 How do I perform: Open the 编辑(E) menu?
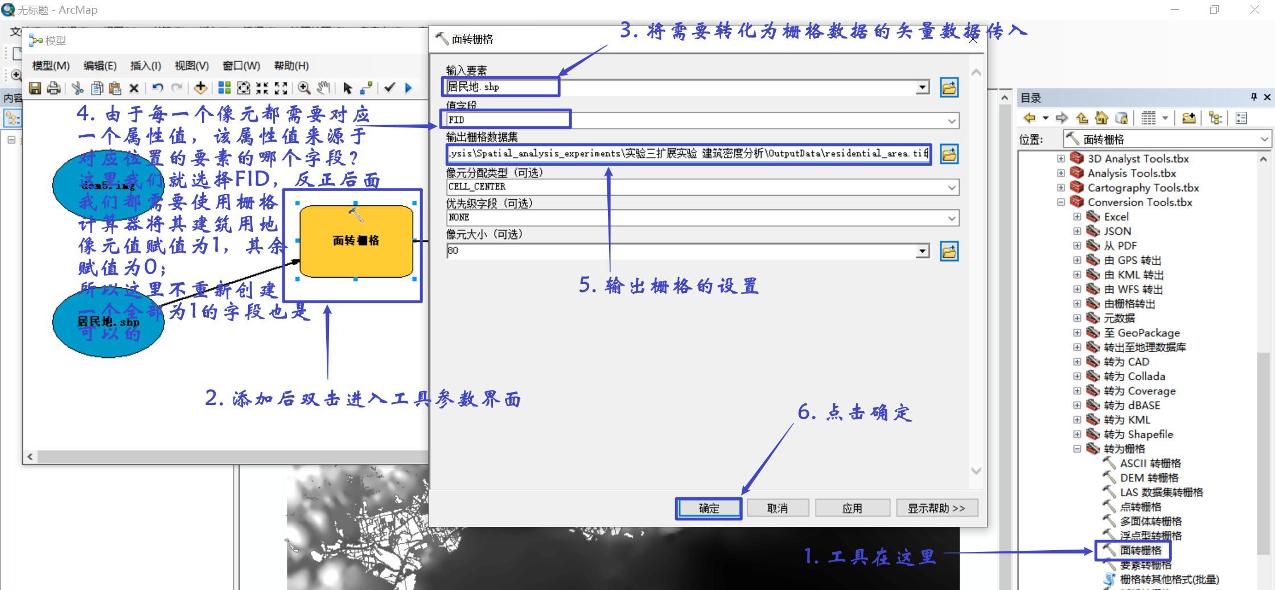[100, 66]
